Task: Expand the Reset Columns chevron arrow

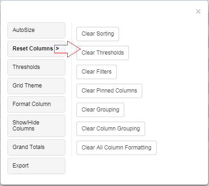Action: [57, 49]
